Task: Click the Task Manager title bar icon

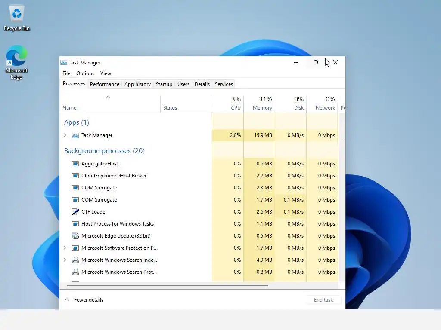Action: pyautogui.click(x=64, y=63)
